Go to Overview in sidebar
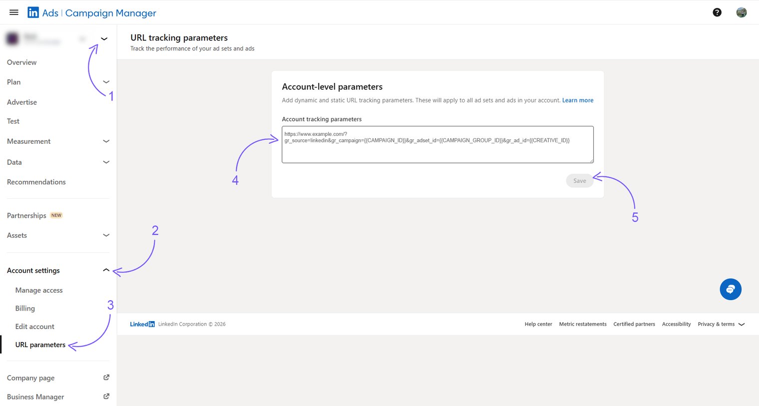The width and height of the screenshot is (759, 406). (x=21, y=62)
